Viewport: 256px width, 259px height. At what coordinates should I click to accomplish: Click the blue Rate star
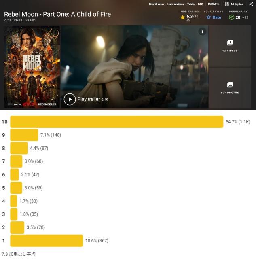pyautogui.click(x=209, y=17)
